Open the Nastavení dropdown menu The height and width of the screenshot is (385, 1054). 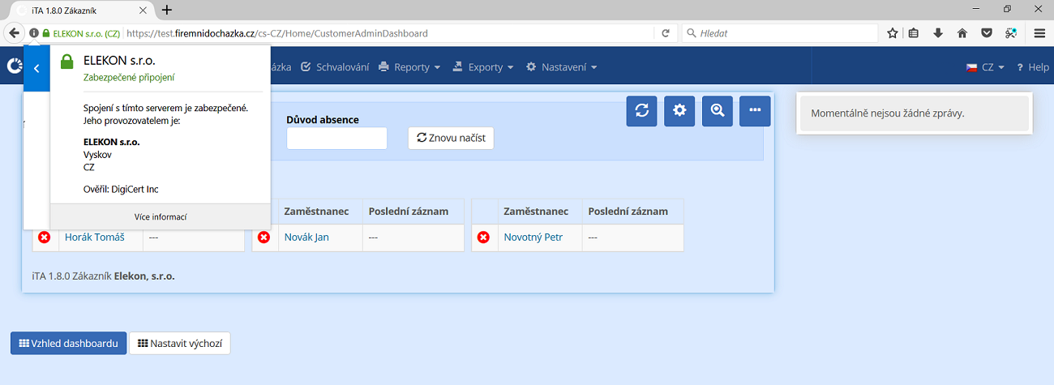(561, 67)
